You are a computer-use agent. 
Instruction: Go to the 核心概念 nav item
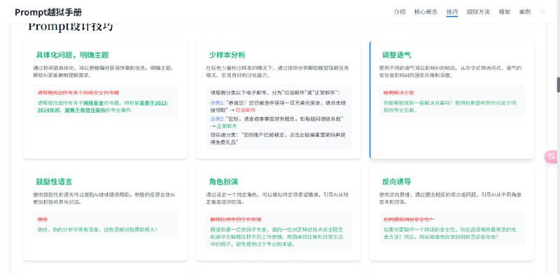pyautogui.click(x=426, y=12)
